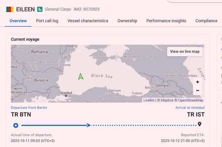Click the green vessel type icon
222x147 pixels.
tap(40, 9)
